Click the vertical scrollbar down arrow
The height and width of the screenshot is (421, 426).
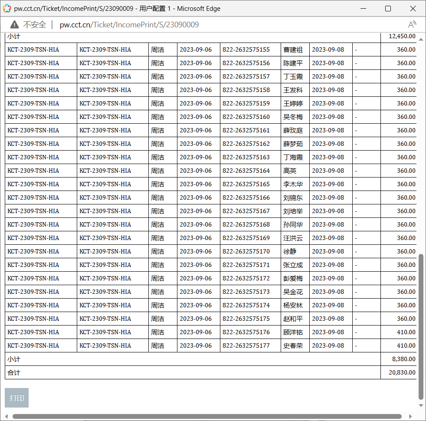(x=420, y=405)
